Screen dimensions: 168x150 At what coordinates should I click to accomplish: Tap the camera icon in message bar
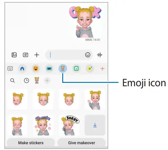pyautogui.click(x=26, y=55)
